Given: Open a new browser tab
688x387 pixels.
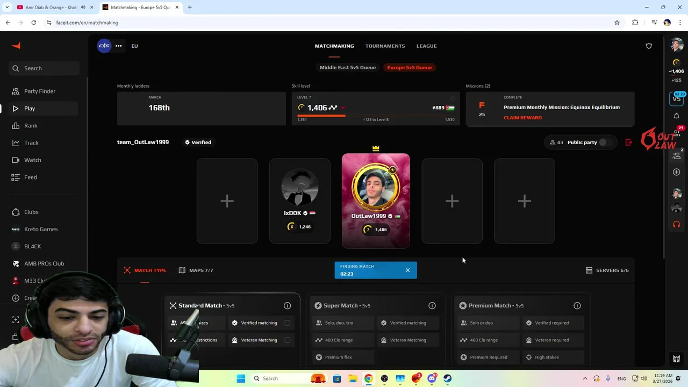Looking at the screenshot, I should click(190, 8).
